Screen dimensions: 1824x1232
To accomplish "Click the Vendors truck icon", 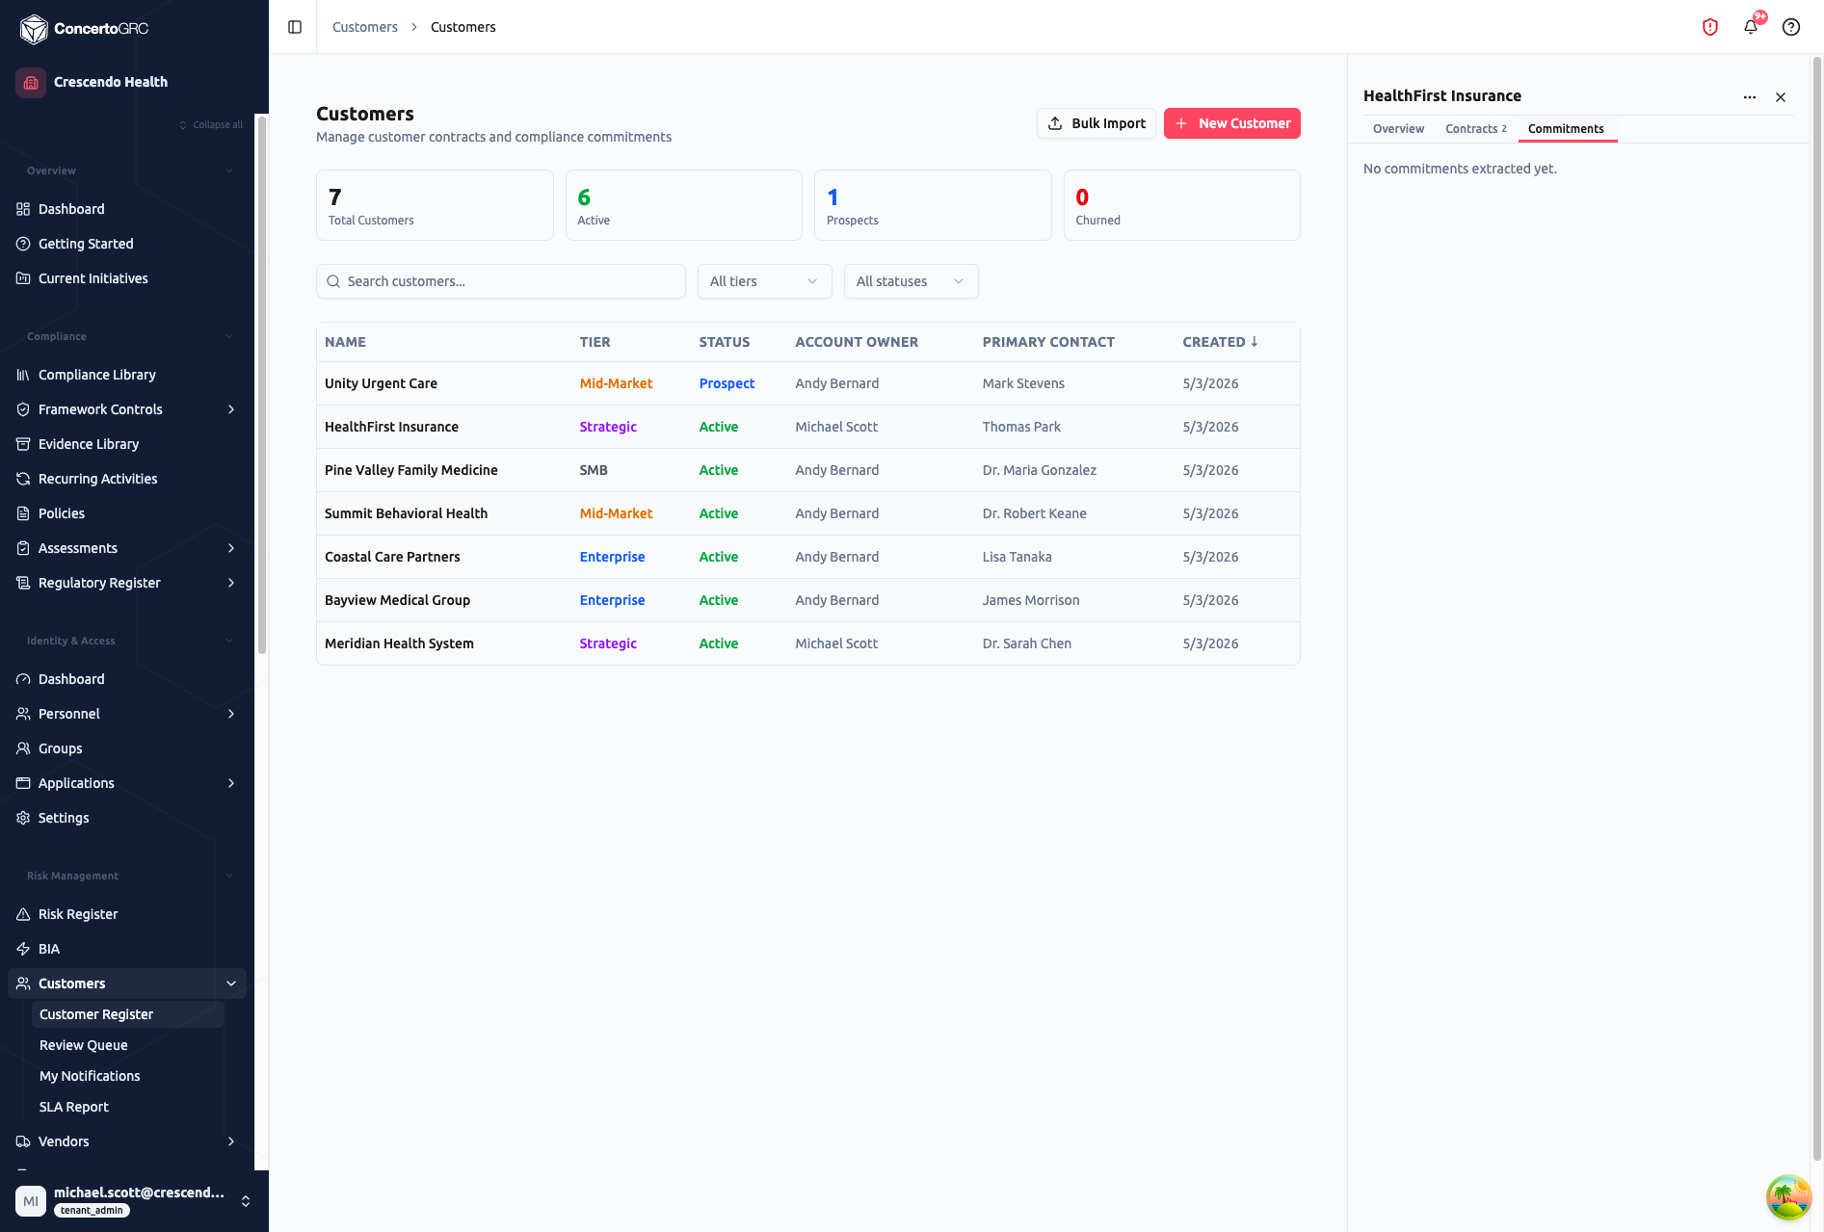I will tap(23, 1141).
